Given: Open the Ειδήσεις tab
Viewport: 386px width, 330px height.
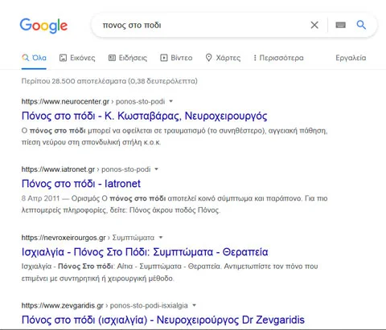Looking at the screenshot, I should (x=128, y=58).
